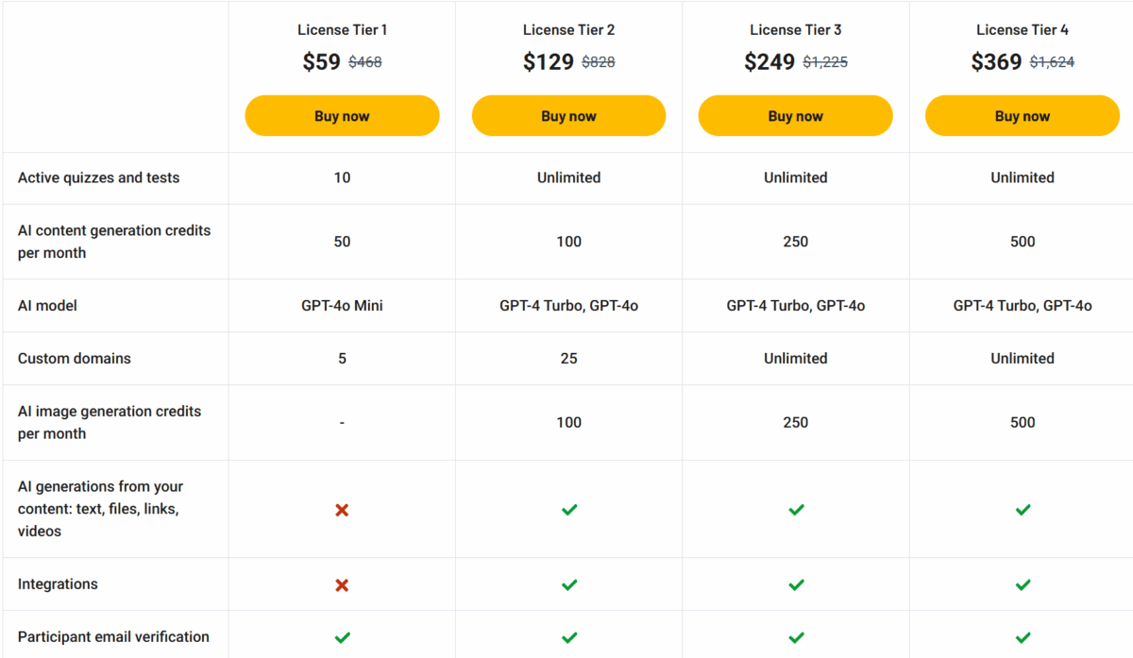Click green checkmark for Tier 2 AI generations from content
The height and width of the screenshot is (658, 1133).
coord(569,510)
